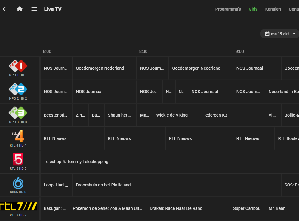Open Droomhuis op het Platteland program

click(103, 185)
